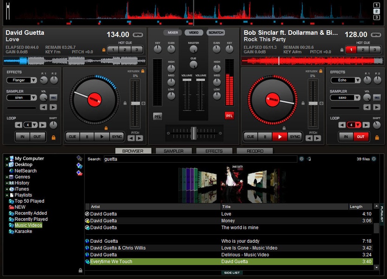This screenshot has width=387, height=279.
Task: Click the crossfader slider
Action: tap(193, 133)
